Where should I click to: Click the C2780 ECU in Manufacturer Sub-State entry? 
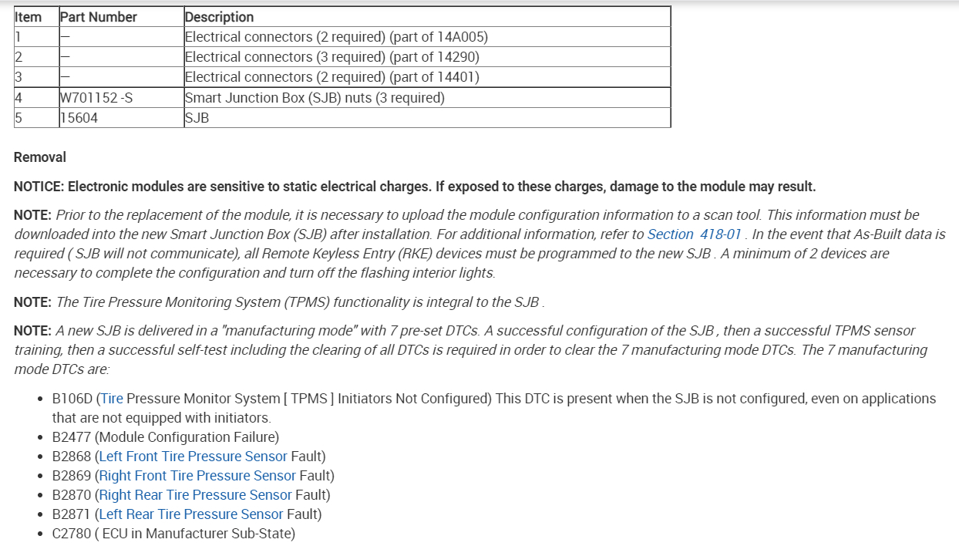coord(173,534)
